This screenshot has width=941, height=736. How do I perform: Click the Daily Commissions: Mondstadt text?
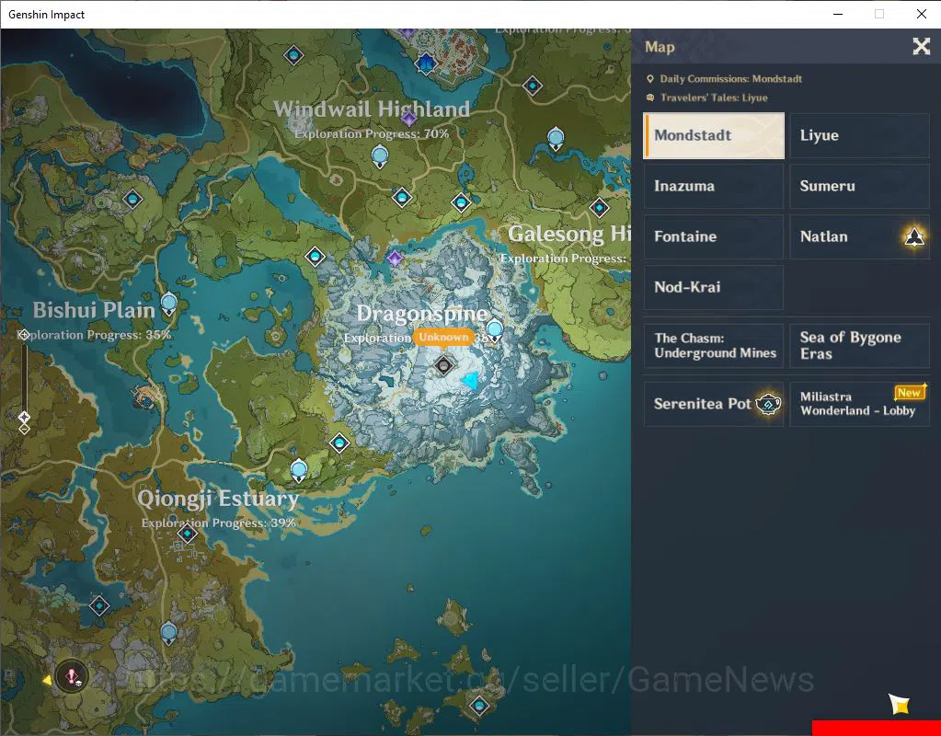pyautogui.click(x=731, y=78)
